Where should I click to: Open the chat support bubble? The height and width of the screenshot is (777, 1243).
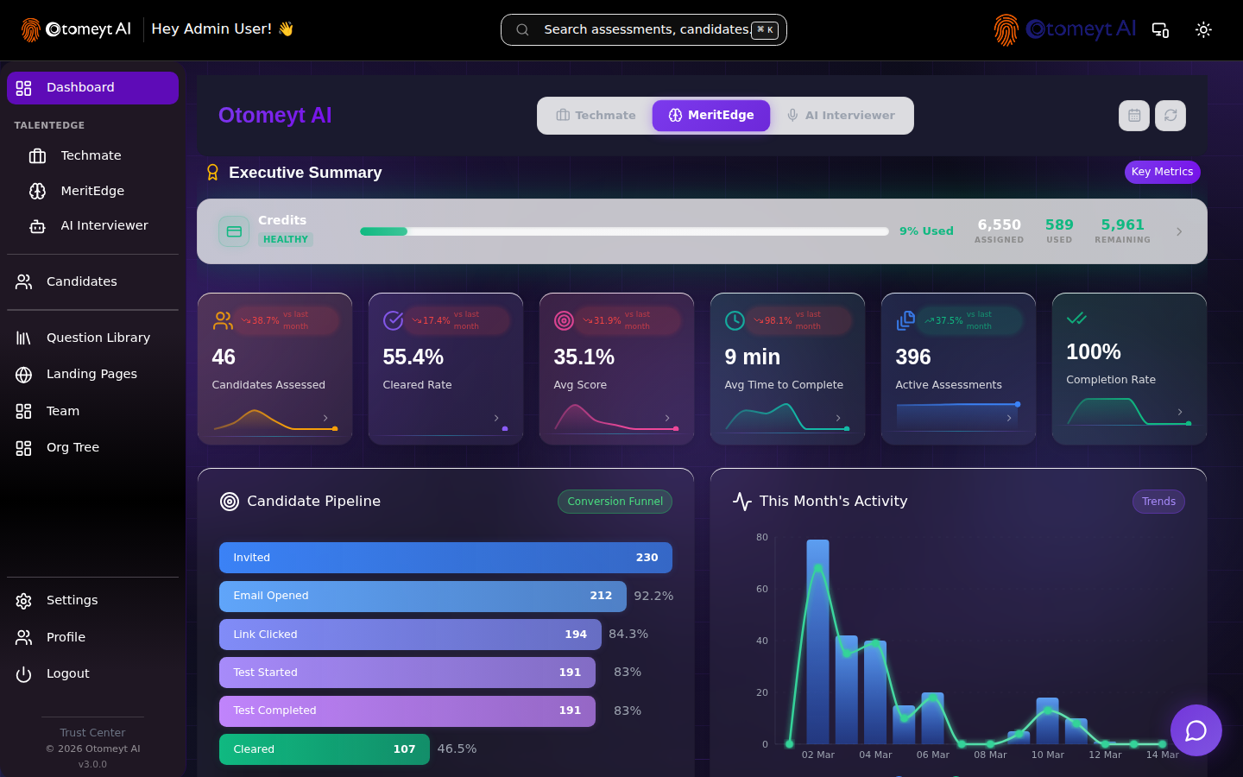1196,730
